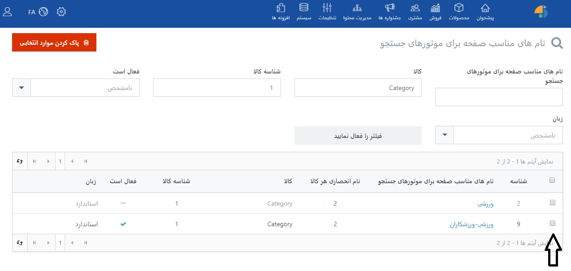
Task: Go to previous page in bottom pager
Action: pyautogui.click(x=73, y=243)
